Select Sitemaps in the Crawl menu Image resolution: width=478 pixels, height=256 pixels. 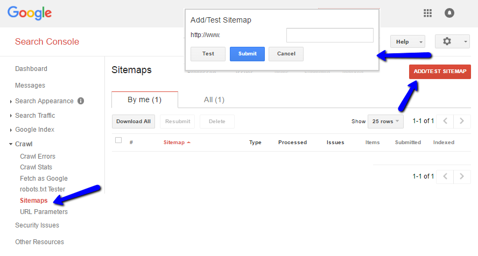coord(33,201)
